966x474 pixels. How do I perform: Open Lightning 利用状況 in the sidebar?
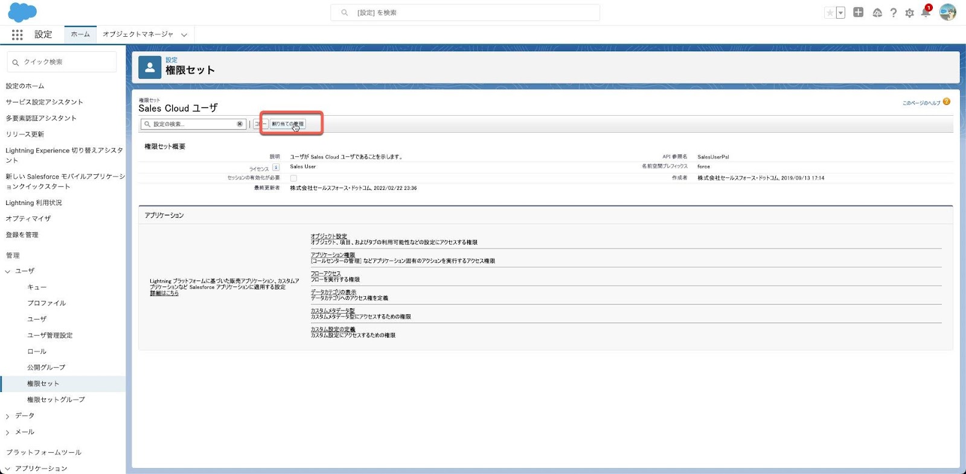pyautogui.click(x=34, y=203)
